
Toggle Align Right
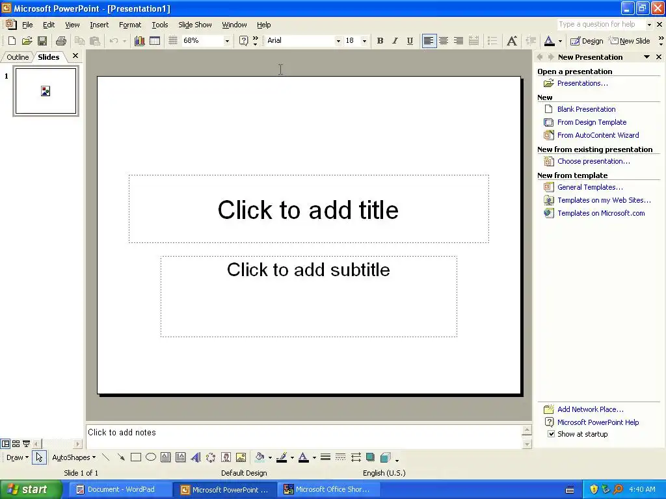[459, 41]
